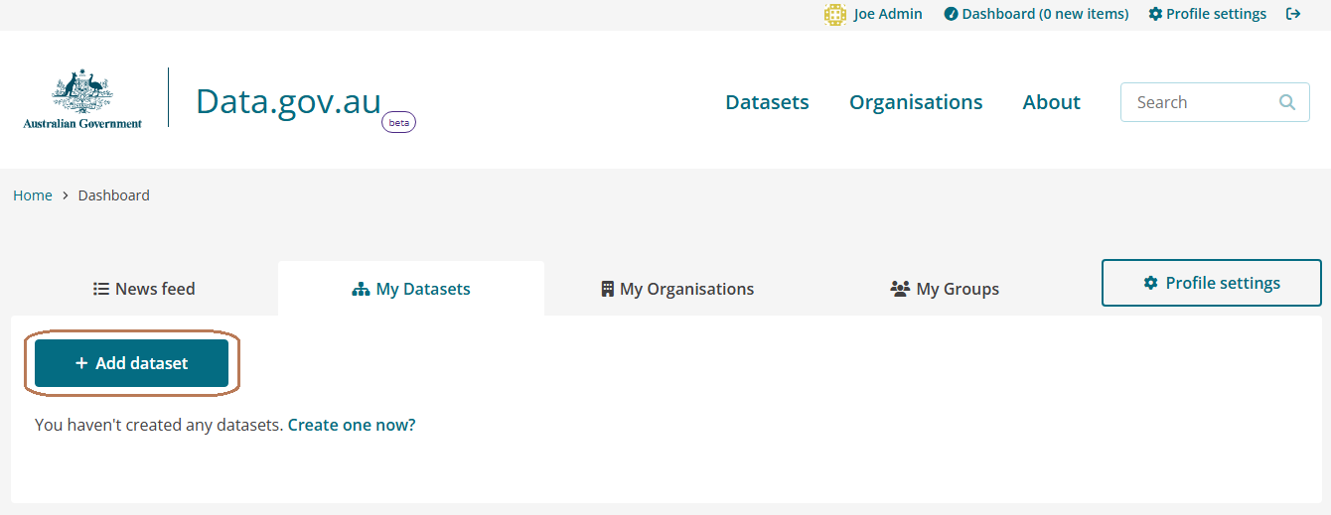
Task: Open Joe Admin user profile link
Action: [x=888, y=14]
